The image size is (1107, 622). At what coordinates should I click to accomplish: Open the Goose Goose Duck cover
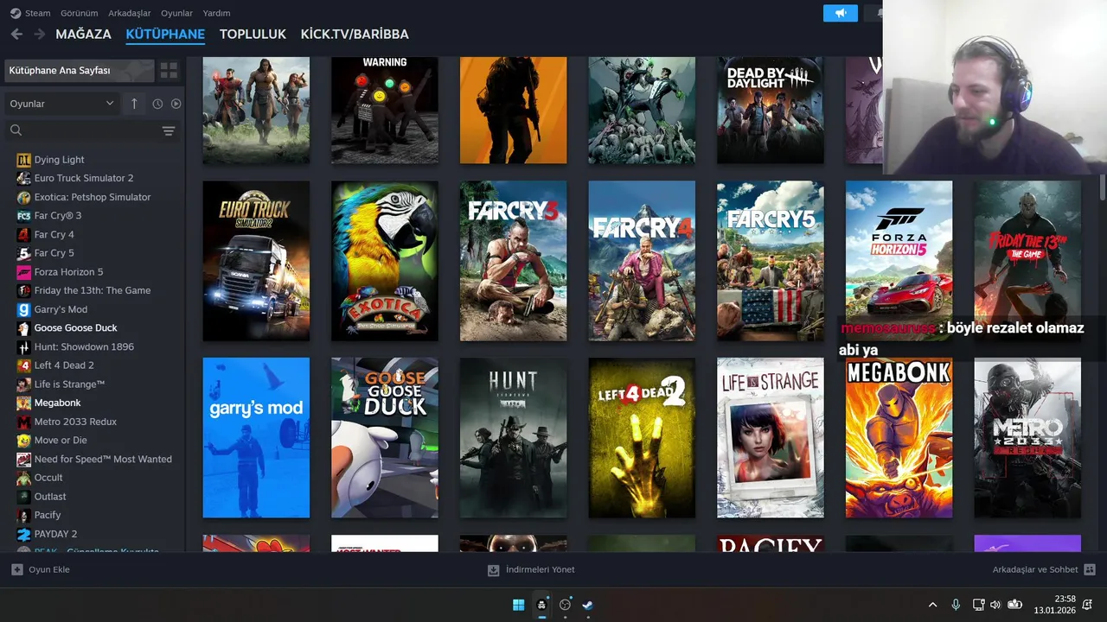[385, 438]
